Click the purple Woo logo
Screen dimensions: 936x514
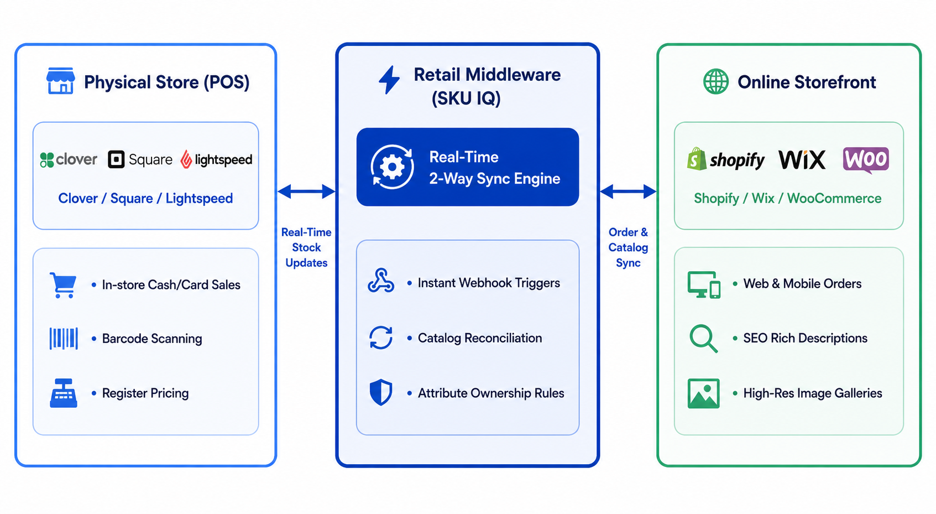click(866, 160)
